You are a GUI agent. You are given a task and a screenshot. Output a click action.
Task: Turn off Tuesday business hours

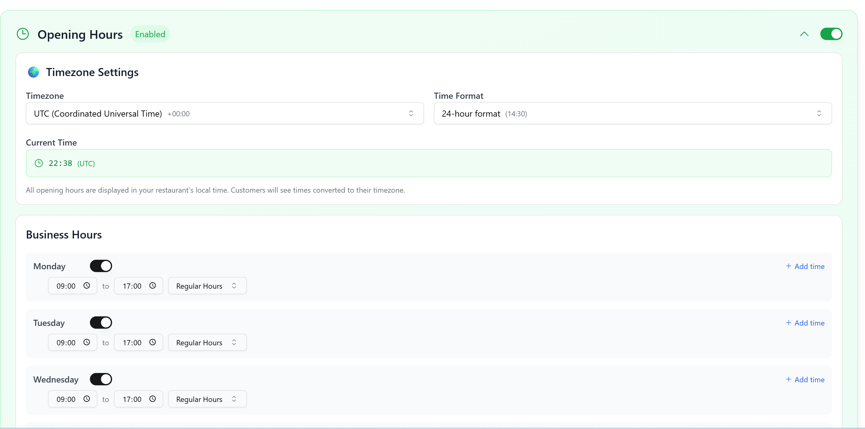tap(101, 323)
